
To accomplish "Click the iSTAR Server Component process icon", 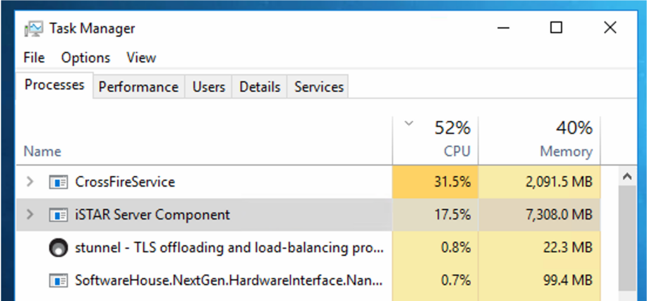I will tap(58, 215).
